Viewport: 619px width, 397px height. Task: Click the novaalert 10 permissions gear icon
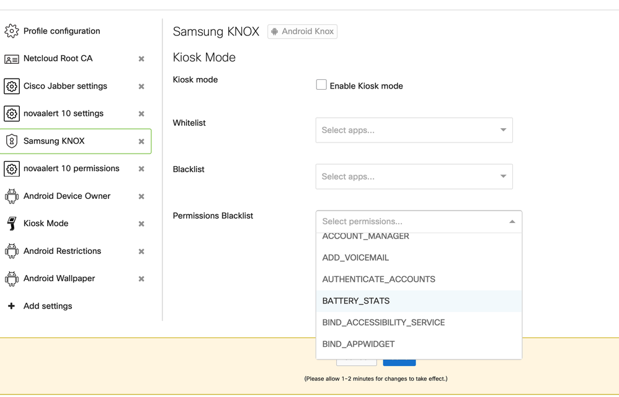tap(11, 168)
